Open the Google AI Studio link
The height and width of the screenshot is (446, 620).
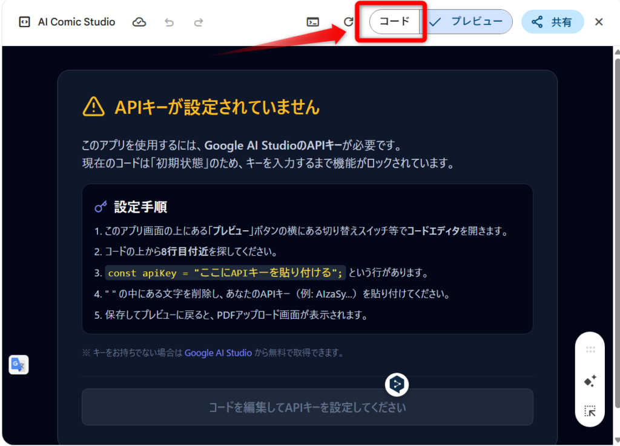pyautogui.click(x=218, y=353)
